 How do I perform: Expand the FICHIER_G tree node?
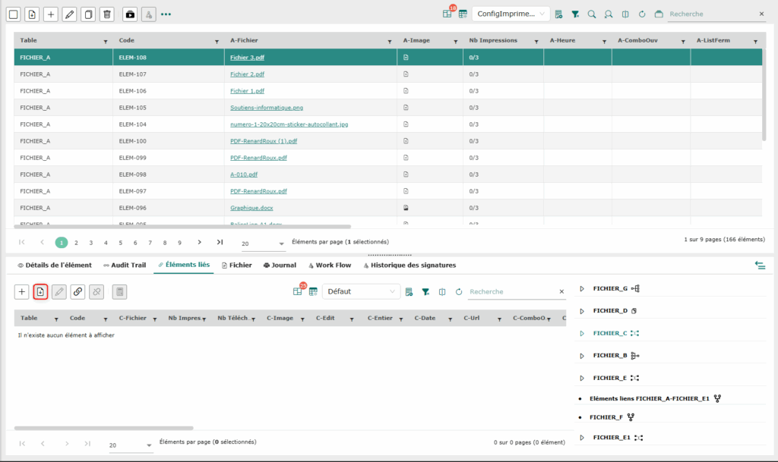[582, 288]
